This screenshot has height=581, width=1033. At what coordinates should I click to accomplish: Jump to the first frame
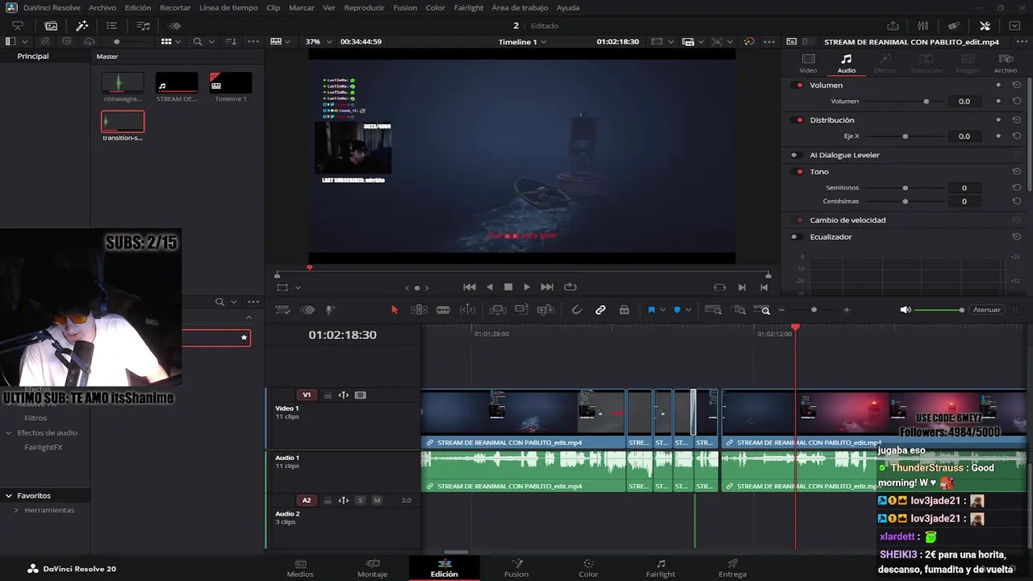click(x=469, y=286)
